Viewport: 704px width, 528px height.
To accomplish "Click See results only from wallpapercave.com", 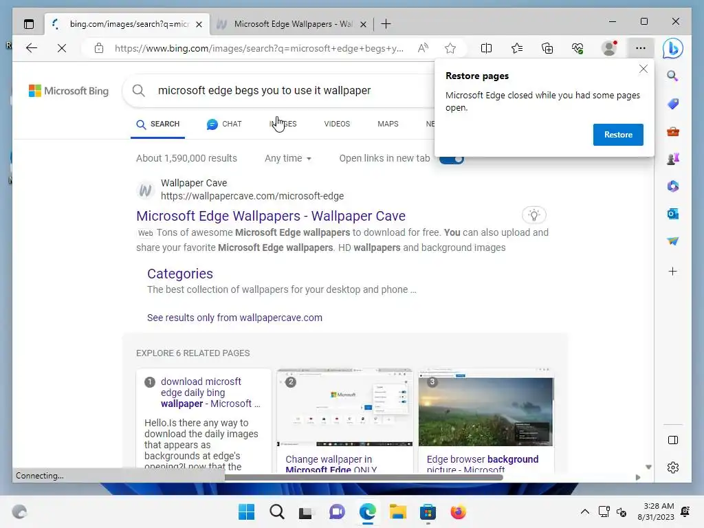I will [x=234, y=318].
